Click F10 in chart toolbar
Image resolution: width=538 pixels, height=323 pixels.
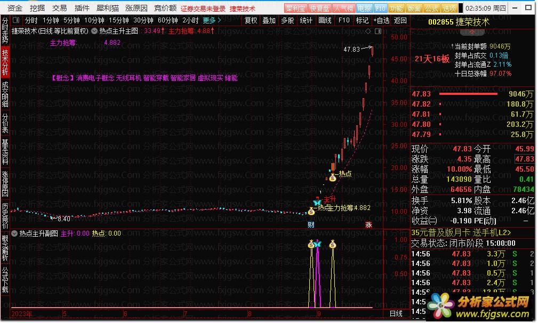pyautogui.click(x=344, y=21)
